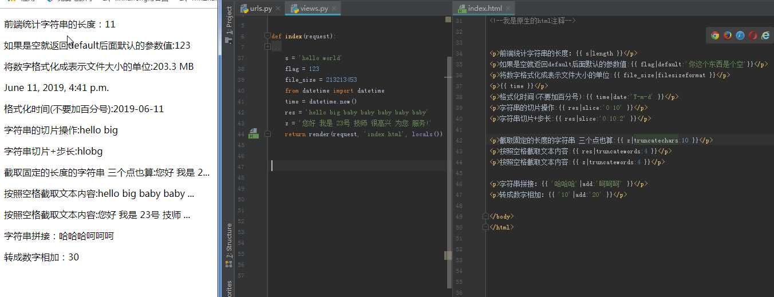
Task: Place cursor on empty line 47 in views.py
Action: click(358, 167)
